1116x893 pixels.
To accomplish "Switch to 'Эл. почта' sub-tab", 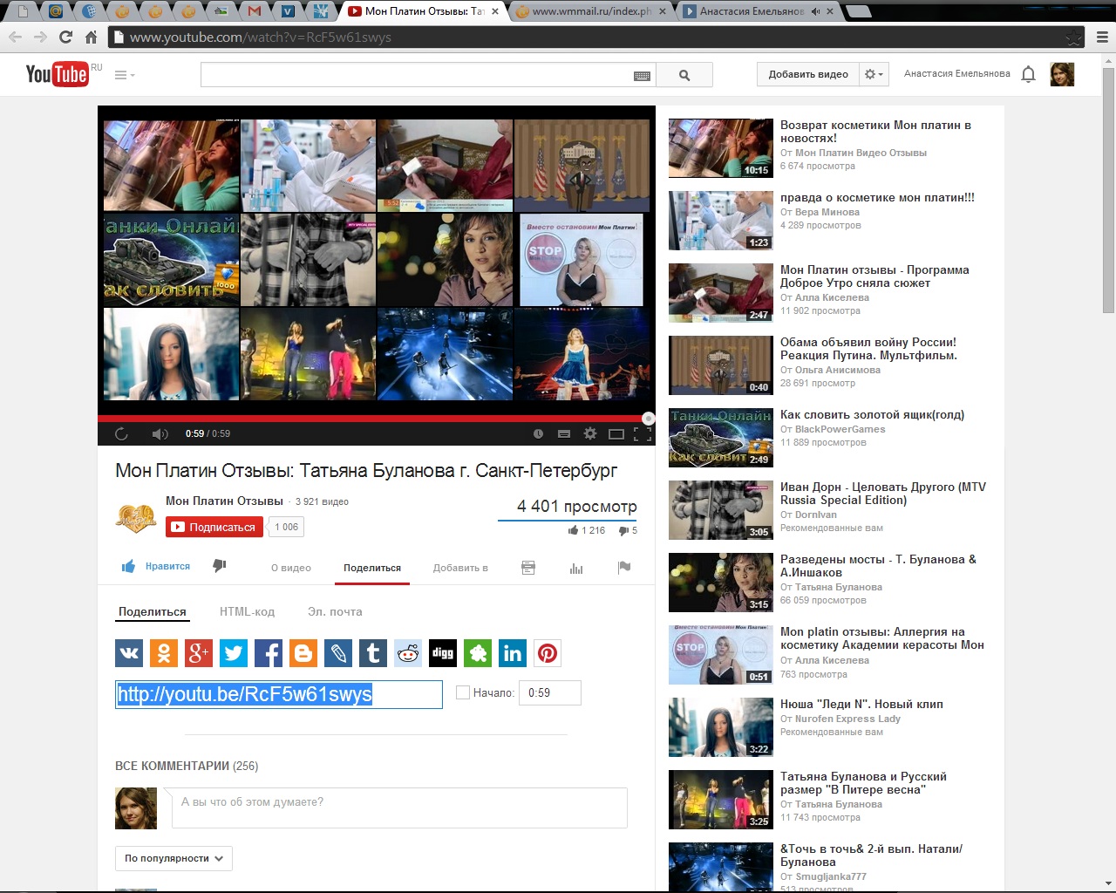I will (335, 611).
